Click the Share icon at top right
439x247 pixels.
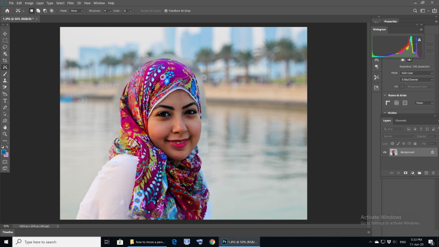click(434, 10)
